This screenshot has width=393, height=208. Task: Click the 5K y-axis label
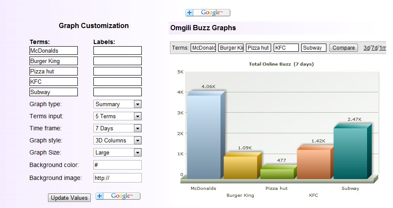[180, 72]
